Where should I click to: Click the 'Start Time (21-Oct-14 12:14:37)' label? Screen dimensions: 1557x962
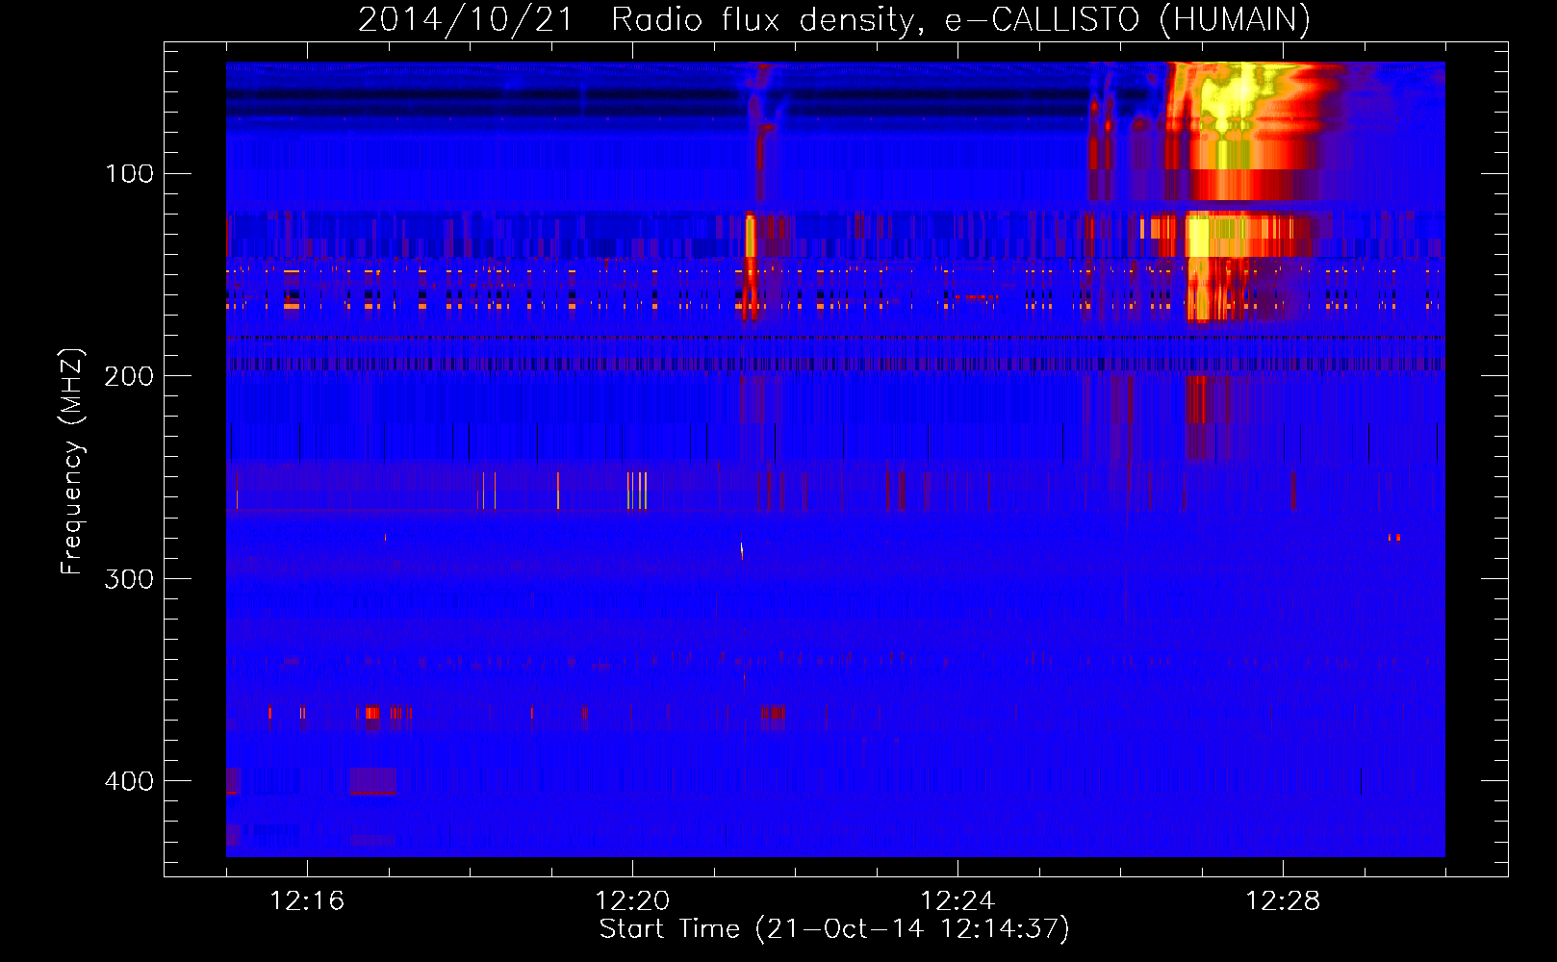(x=834, y=929)
